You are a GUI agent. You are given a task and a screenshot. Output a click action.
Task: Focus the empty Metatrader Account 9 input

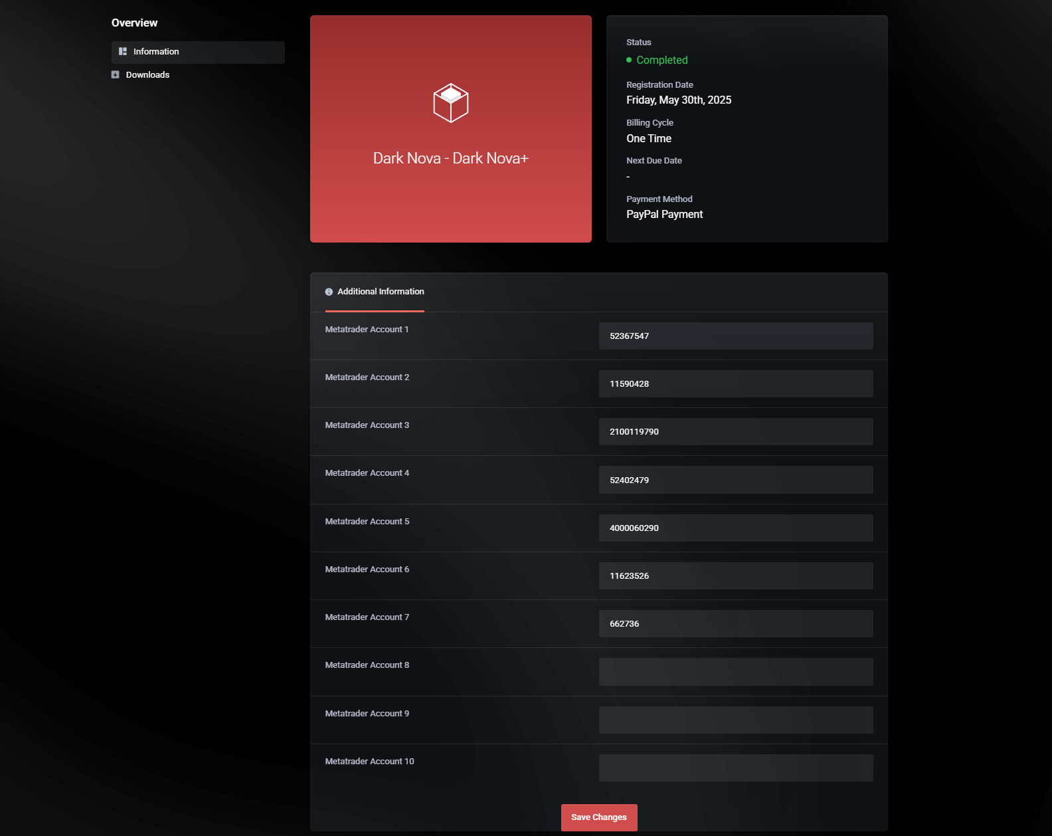(735, 720)
